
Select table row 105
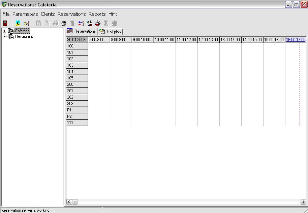[x=77, y=78]
